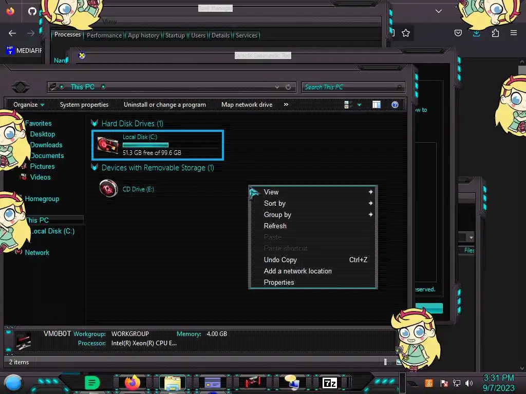The image size is (526, 394).
Task: Choose Properties in context menu
Action: [313, 283]
